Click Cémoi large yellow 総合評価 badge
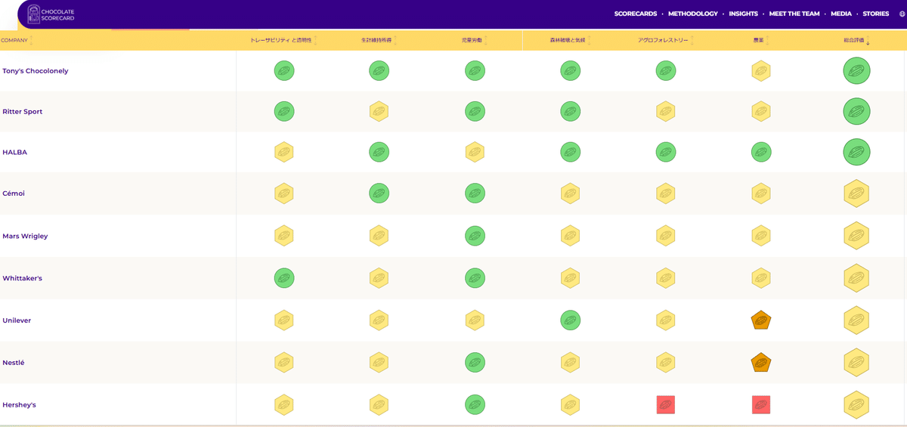 (856, 193)
